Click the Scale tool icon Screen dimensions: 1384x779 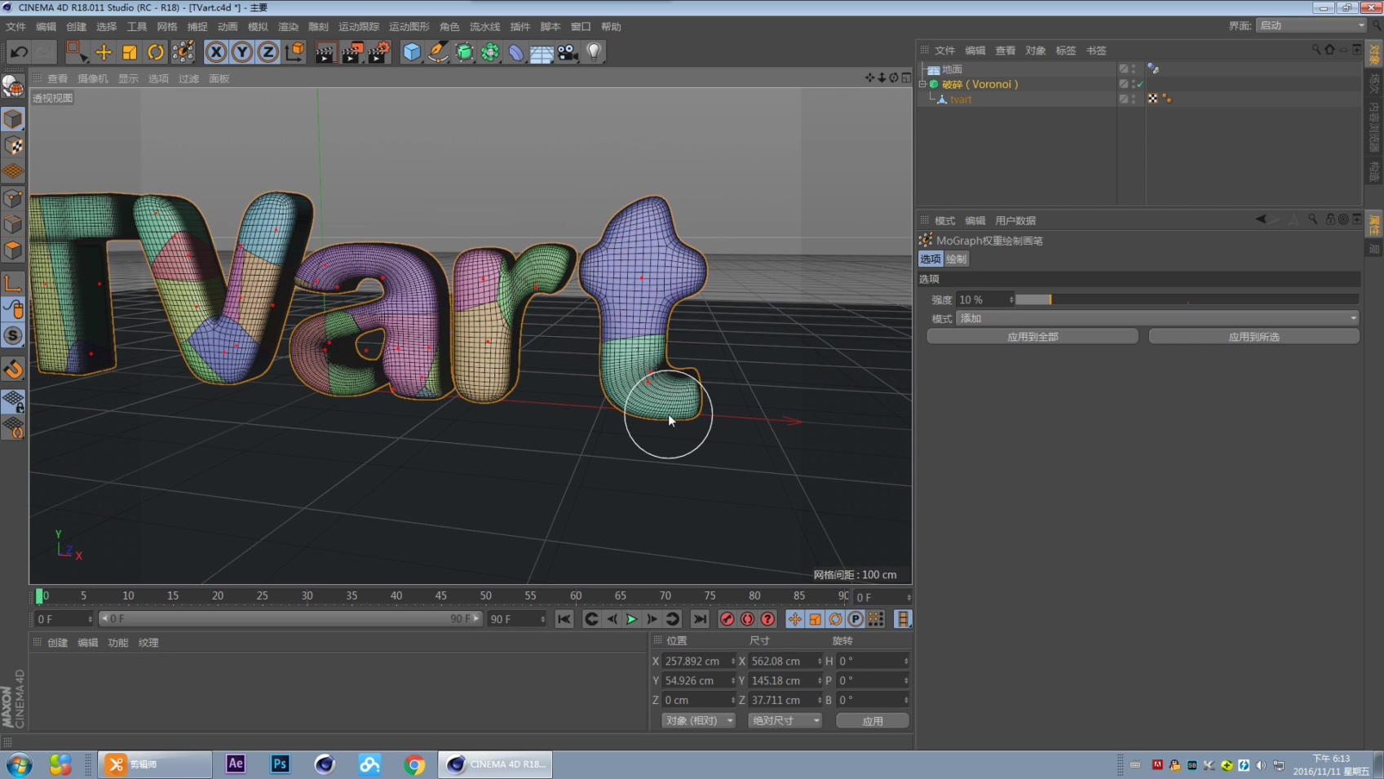pyautogui.click(x=130, y=52)
